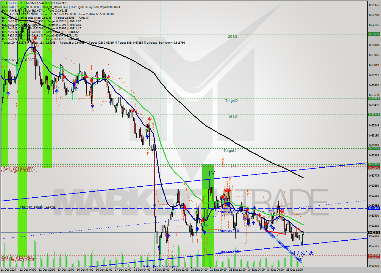Click the '12 Dec 04:00' time axis label
This screenshot has height=273, width=381.
(28, 270)
